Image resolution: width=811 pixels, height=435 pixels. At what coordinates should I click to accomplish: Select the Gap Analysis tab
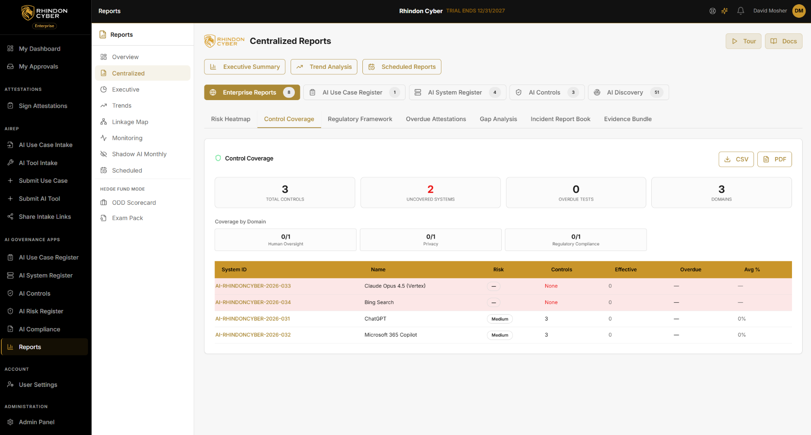[x=498, y=119]
